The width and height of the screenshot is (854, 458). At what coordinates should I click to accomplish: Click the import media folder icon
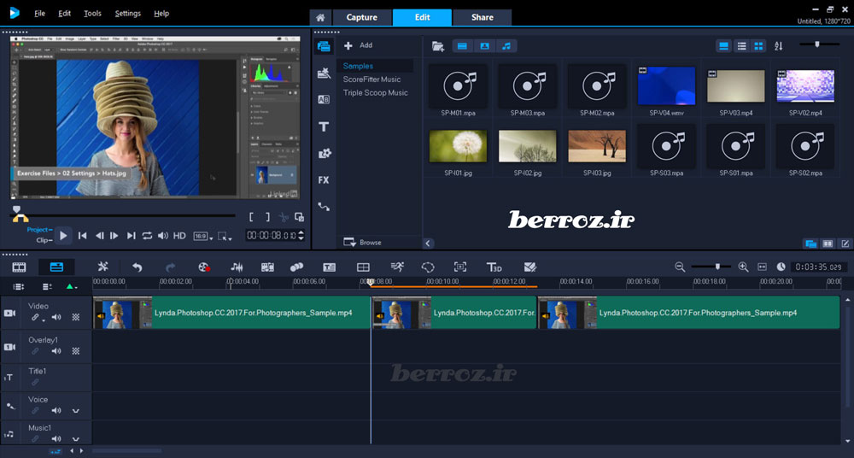438,46
